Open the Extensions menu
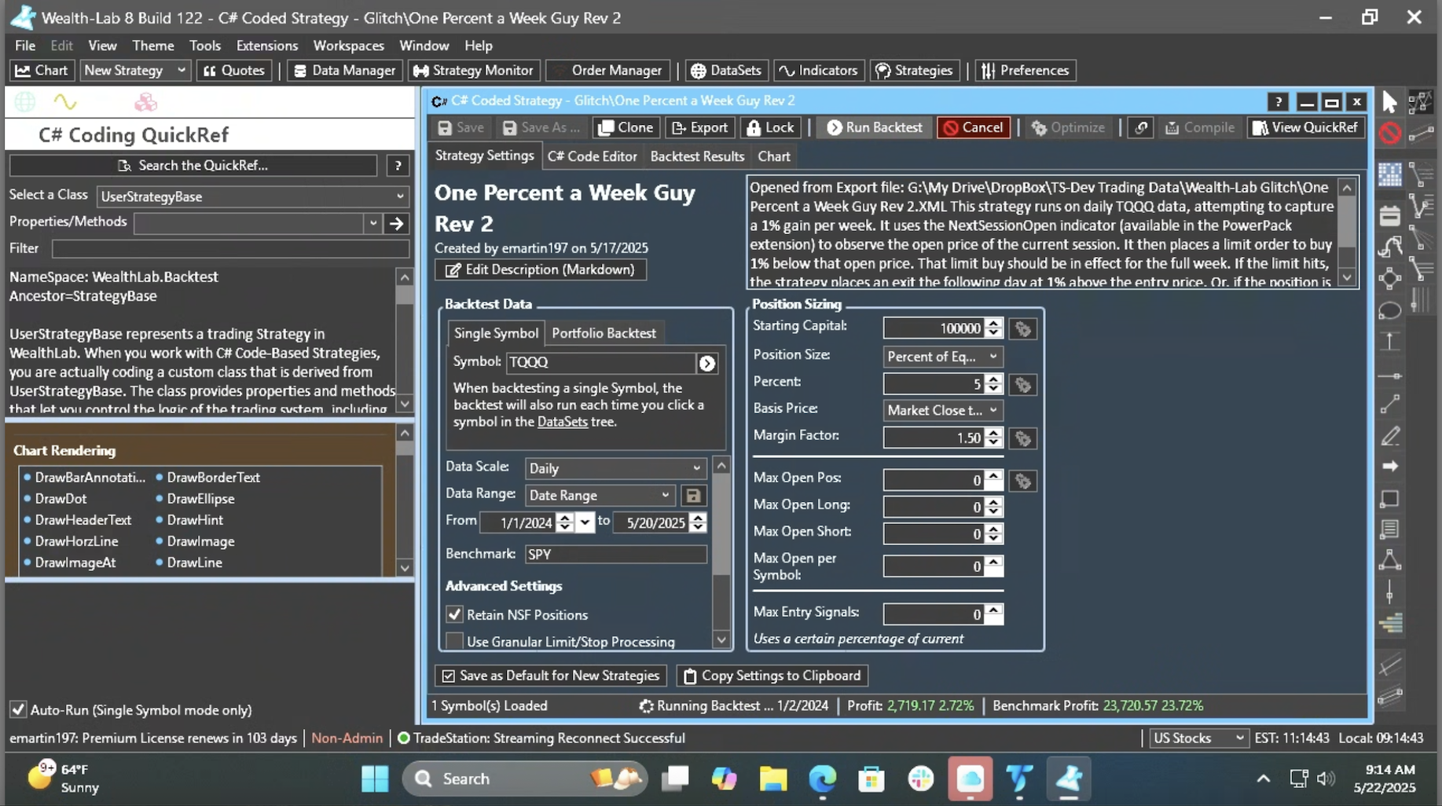The image size is (1442, 806). (x=267, y=46)
